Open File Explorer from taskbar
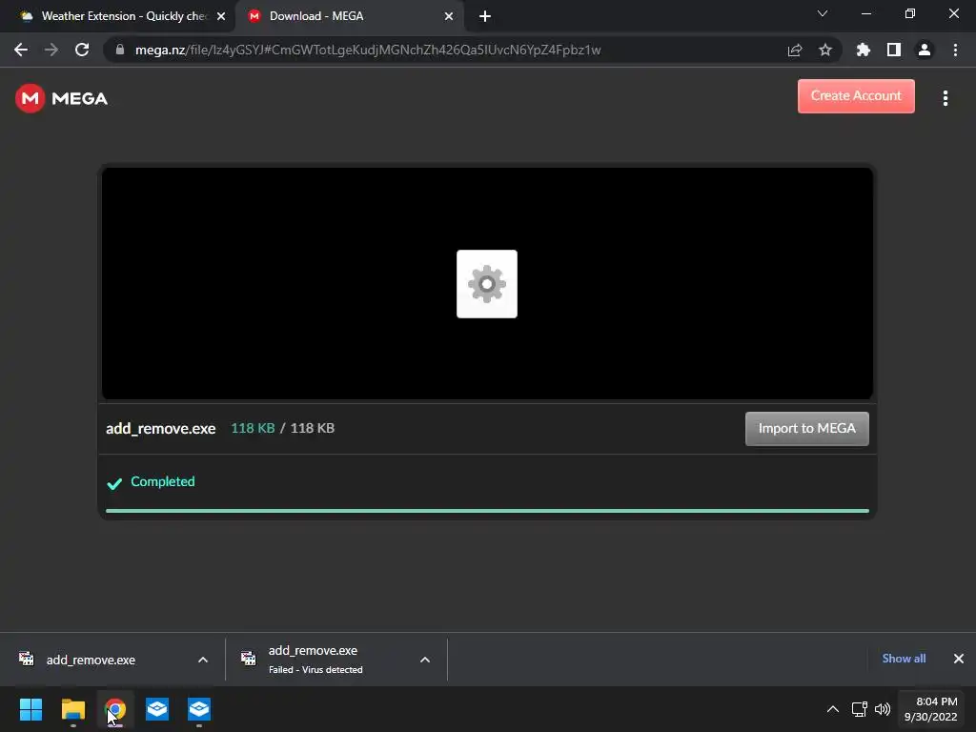This screenshot has width=976, height=732. point(72,709)
